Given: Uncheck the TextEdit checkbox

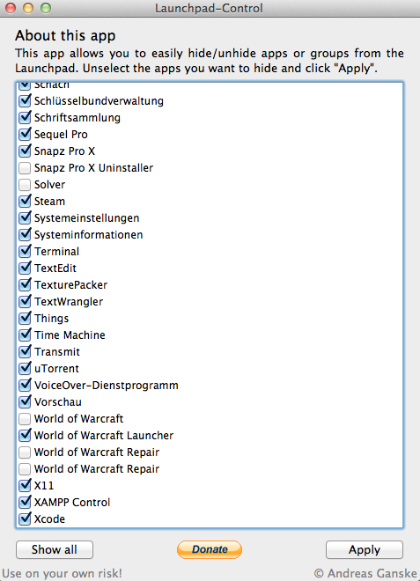Looking at the screenshot, I should point(25,268).
